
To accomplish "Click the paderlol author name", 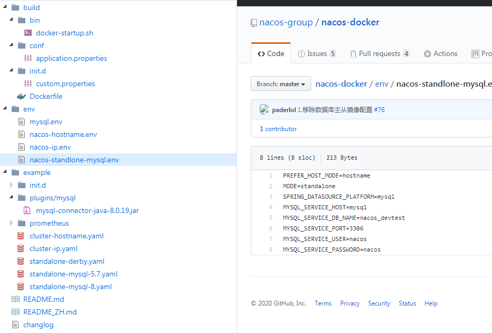I will pos(284,110).
